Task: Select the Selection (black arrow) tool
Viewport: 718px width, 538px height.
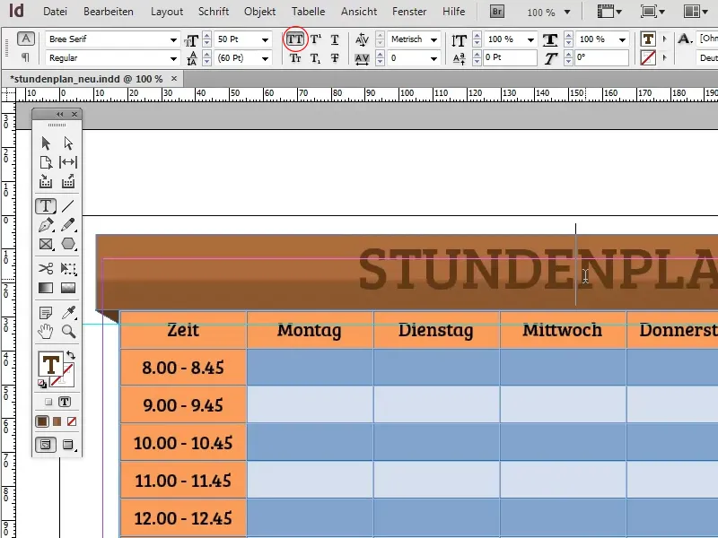Action: (x=46, y=143)
